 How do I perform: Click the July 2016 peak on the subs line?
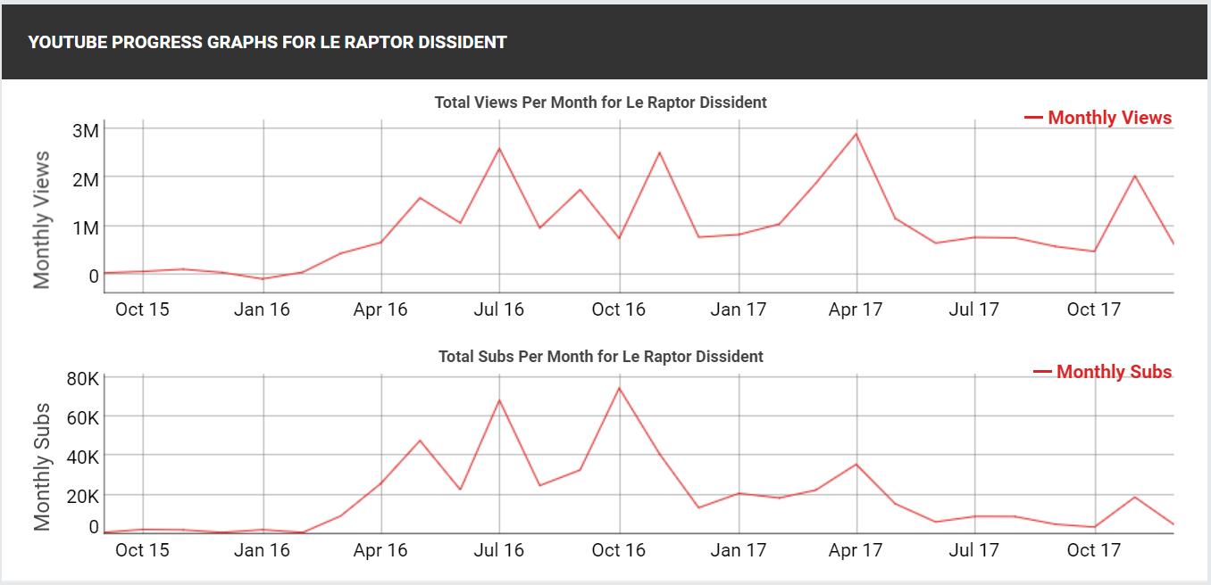click(499, 400)
